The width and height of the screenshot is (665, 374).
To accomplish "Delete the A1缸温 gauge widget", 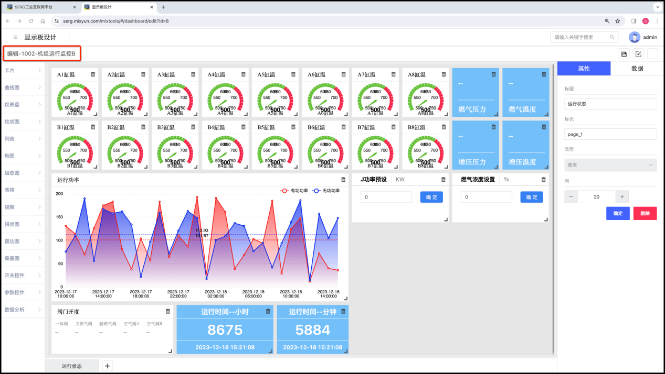I will [x=93, y=74].
